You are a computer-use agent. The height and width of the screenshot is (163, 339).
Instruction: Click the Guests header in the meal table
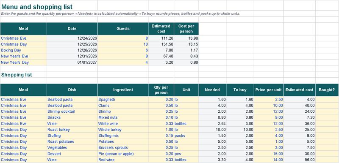tap(123, 29)
